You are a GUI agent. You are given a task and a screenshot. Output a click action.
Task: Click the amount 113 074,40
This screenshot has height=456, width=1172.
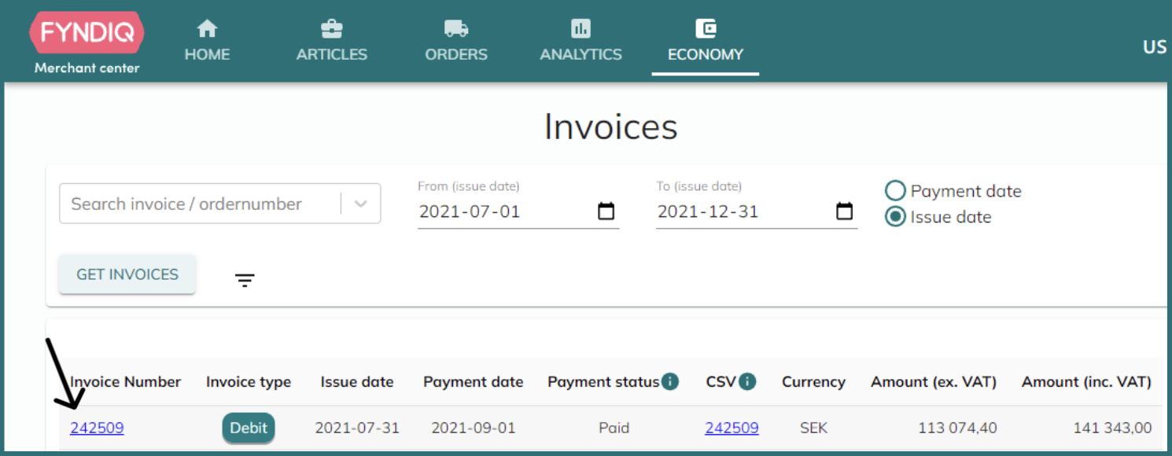957,428
